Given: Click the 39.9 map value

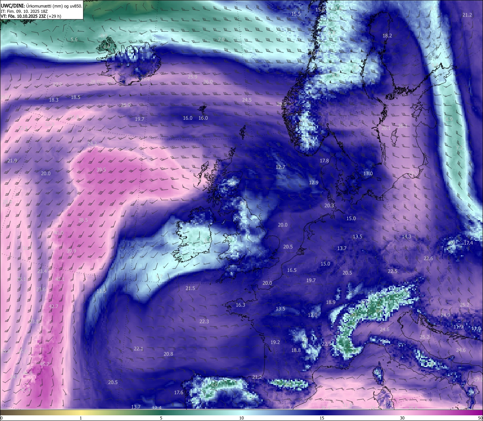Looking at the screenshot, I should (71, 251).
